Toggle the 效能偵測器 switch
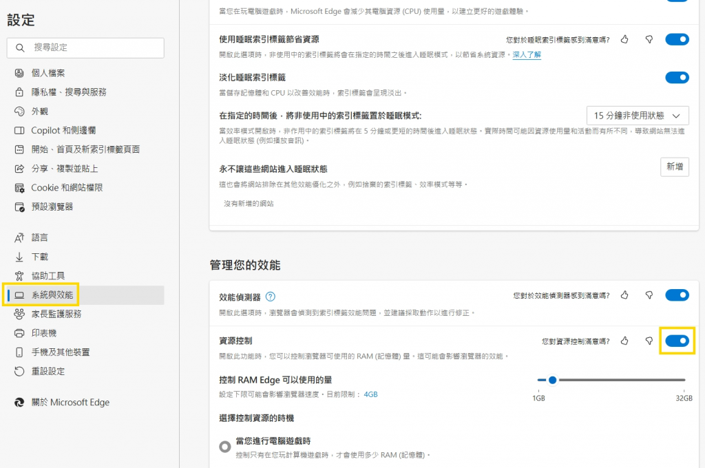Viewport: 705px width, 468px height. (677, 295)
